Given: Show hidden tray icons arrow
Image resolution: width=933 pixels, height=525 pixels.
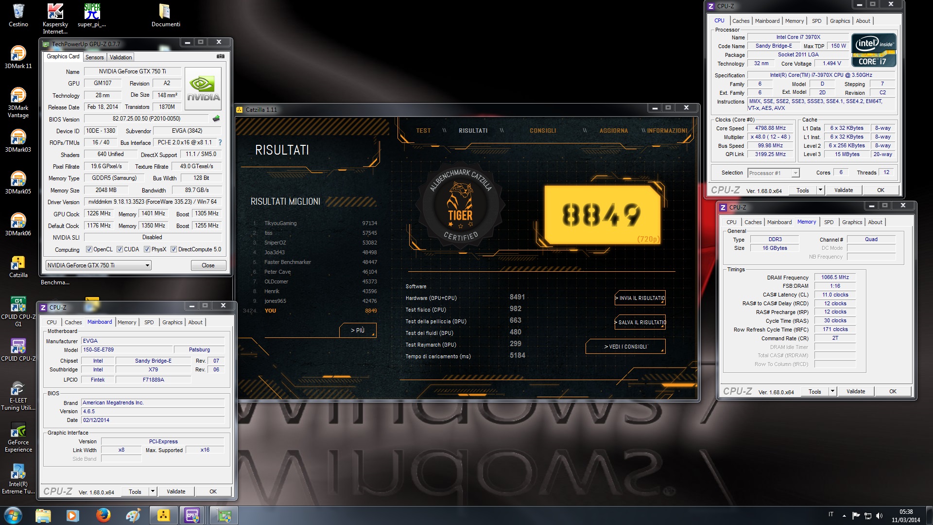Looking at the screenshot, I should point(844,515).
